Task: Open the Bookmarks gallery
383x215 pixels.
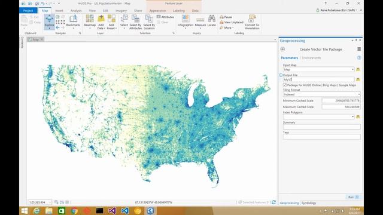Action: [x=73, y=21]
